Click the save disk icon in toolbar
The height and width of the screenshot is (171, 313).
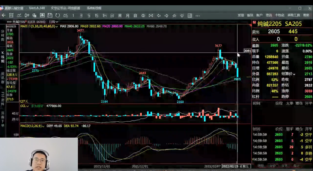tap(50, 15)
